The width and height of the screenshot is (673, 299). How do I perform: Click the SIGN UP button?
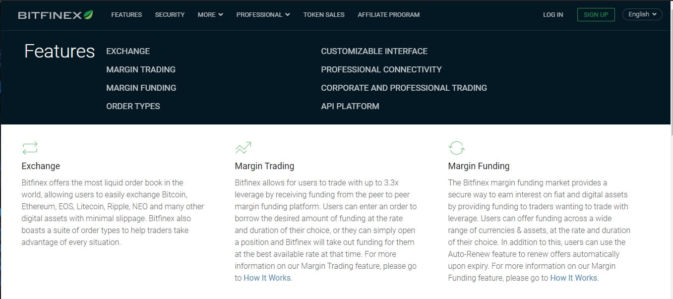[x=596, y=14]
